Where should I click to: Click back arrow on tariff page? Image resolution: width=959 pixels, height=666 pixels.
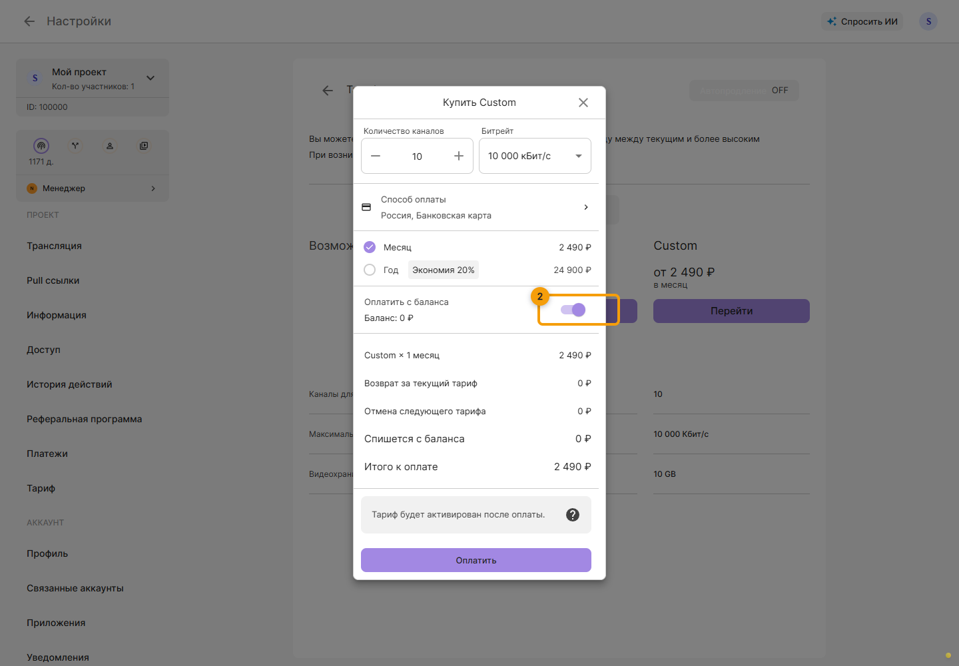(328, 91)
